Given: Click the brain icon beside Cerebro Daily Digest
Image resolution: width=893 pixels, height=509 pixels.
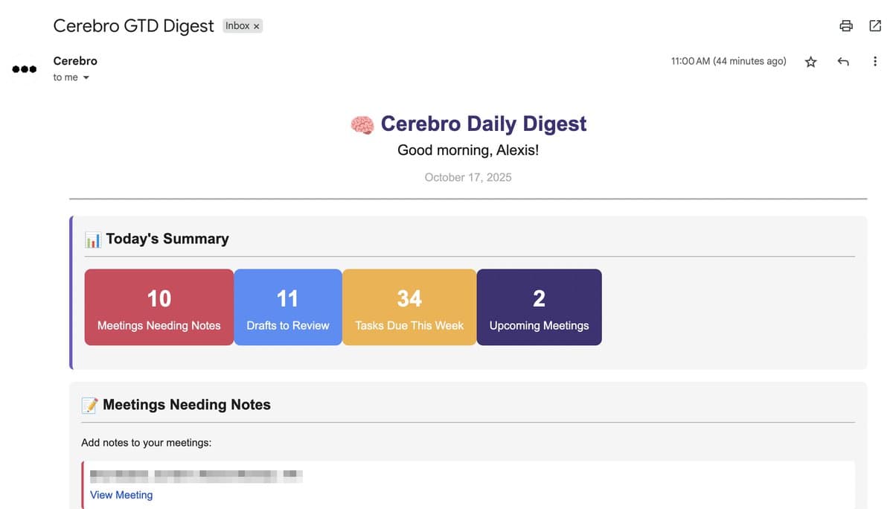Looking at the screenshot, I should tap(362, 124).
